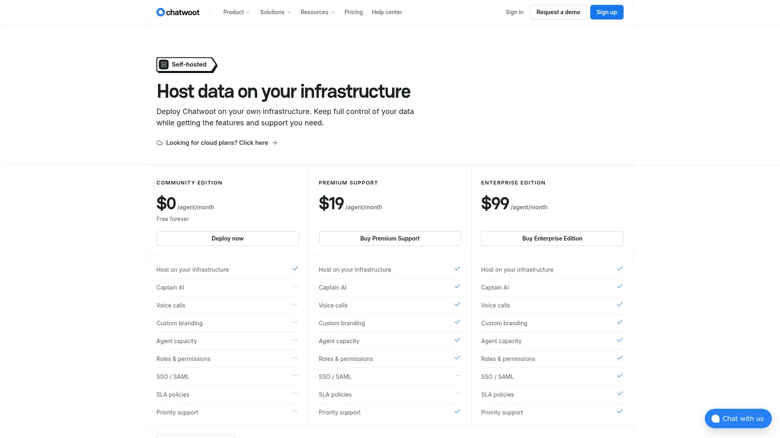Viewport: 780px width, 438px height.
Task: Expand the Solutions dropdown menu
Action: pyautogui.click(x=275, y=12)
